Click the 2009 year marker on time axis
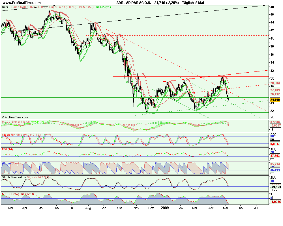 coord(165,207)
